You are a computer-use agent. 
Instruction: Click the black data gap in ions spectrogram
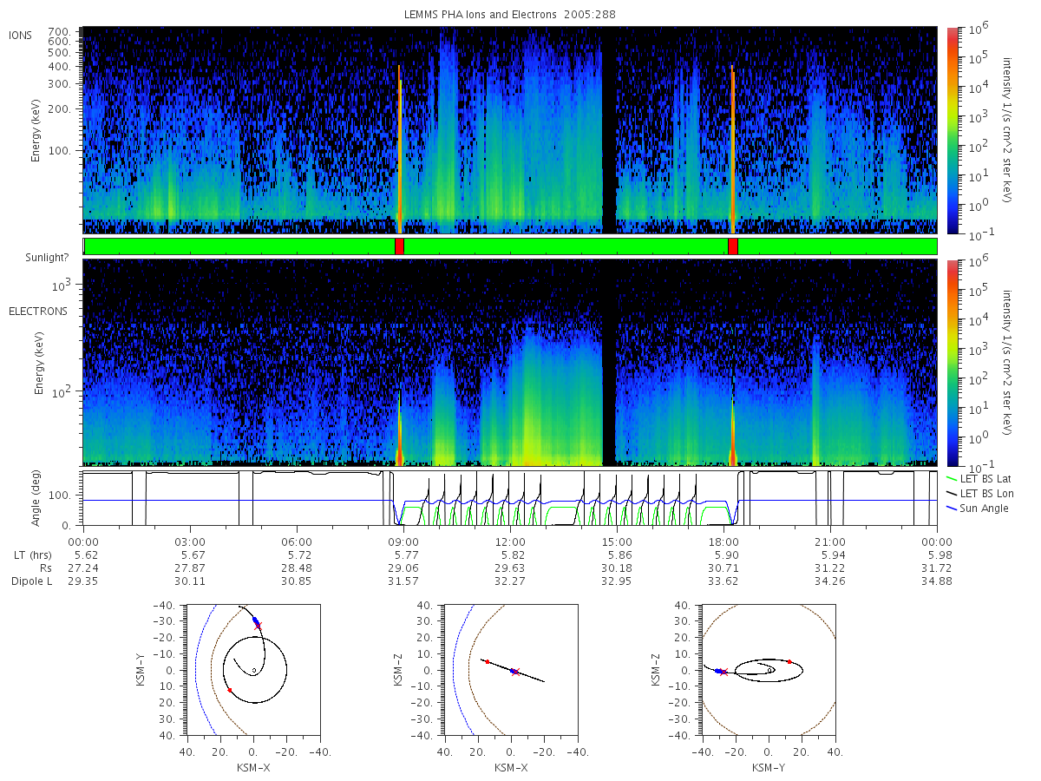point(608,130)
